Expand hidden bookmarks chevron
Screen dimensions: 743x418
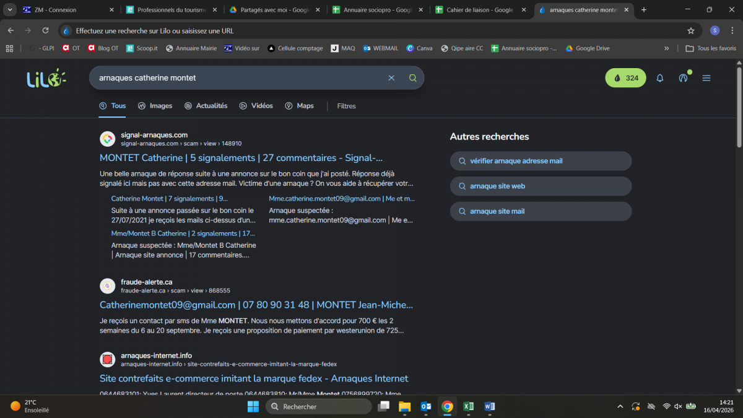point(666,48)
